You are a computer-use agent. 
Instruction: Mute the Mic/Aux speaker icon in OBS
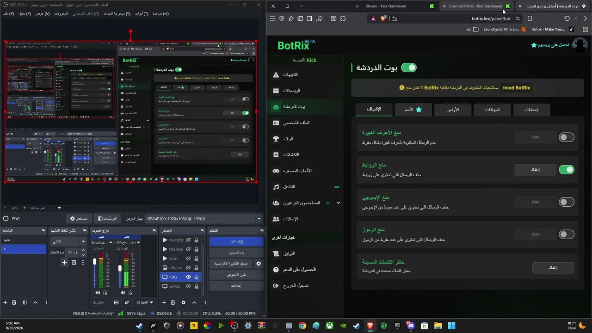coord(98,293)
